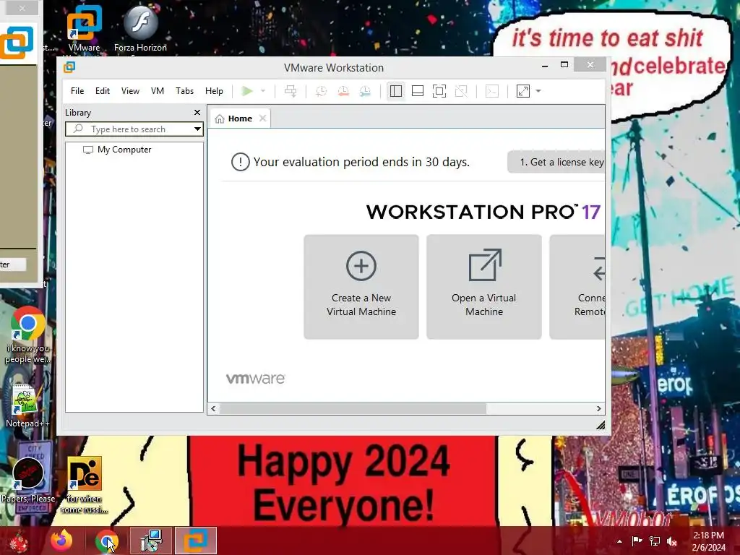
Task: Open the View menu
Action: click(x=130, y=91)
